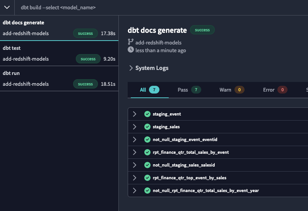Viewport: 308px width, 211px height.
Task: Expand the not_null_staging_event_eventid row
Action: [135, 140]
